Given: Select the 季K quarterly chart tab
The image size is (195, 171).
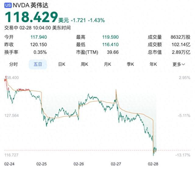Looking at the screenshot, I should click(x=130, y=64).
